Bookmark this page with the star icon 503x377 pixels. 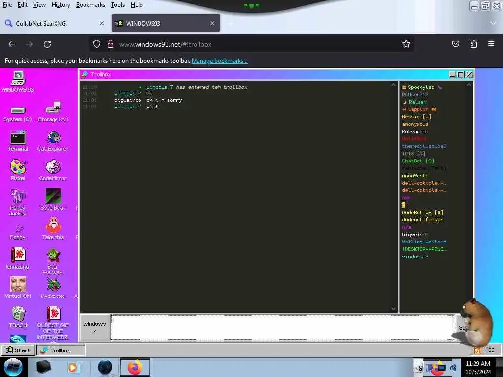pos(406,44)
